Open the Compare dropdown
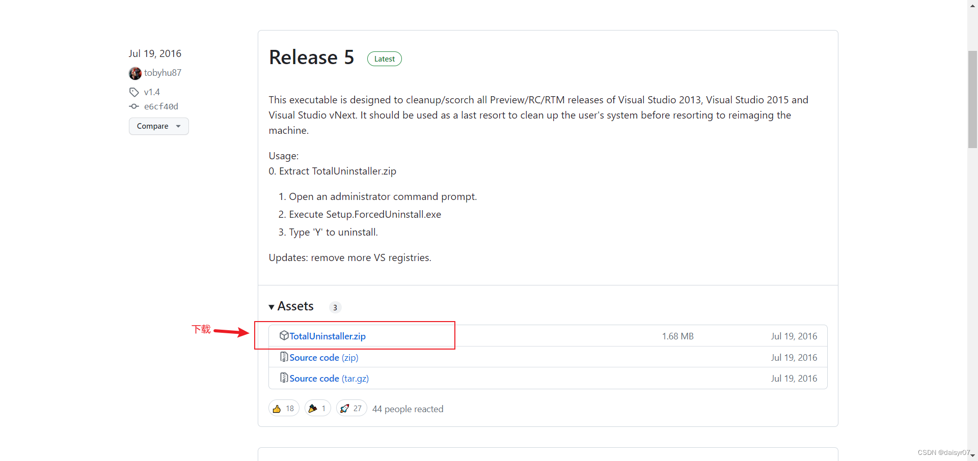Screen dimensions: 978x461 click(x=159, y=126)
